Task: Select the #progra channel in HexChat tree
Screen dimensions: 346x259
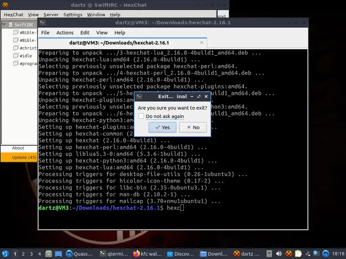Action: tap(25, 64)
